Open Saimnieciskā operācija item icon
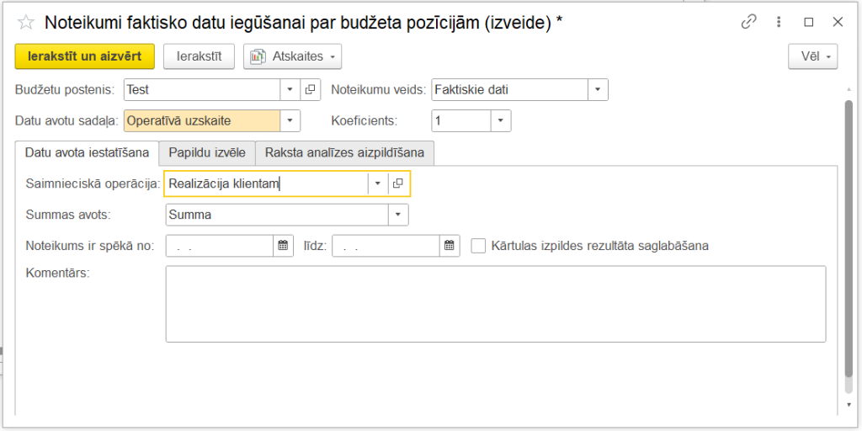The width and height of the screenshot is (862, 431). click(398, 184)
